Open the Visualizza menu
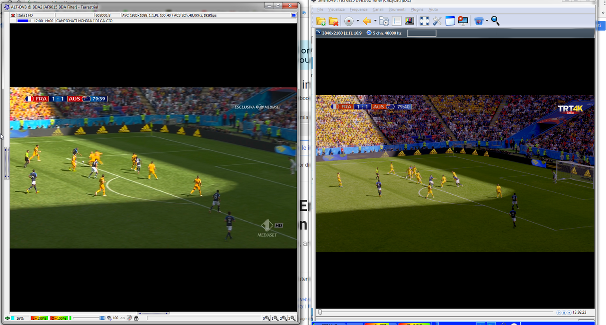This screenshot has height=325, width=606. point(337,9)
